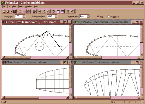The height and width of the screenshot is (104, 145).
Task: Click the Zoom In magnifier icon
Action: point(40,12)
